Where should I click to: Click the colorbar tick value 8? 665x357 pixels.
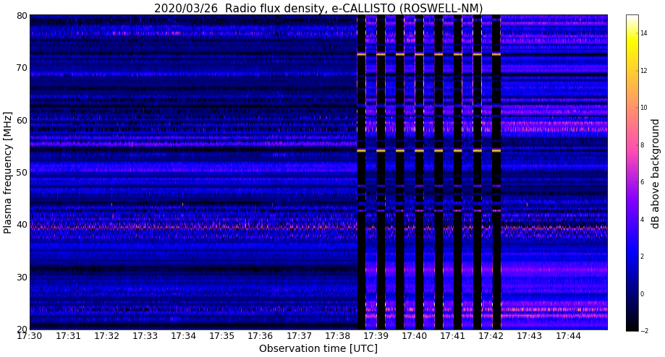pos(643,145)
